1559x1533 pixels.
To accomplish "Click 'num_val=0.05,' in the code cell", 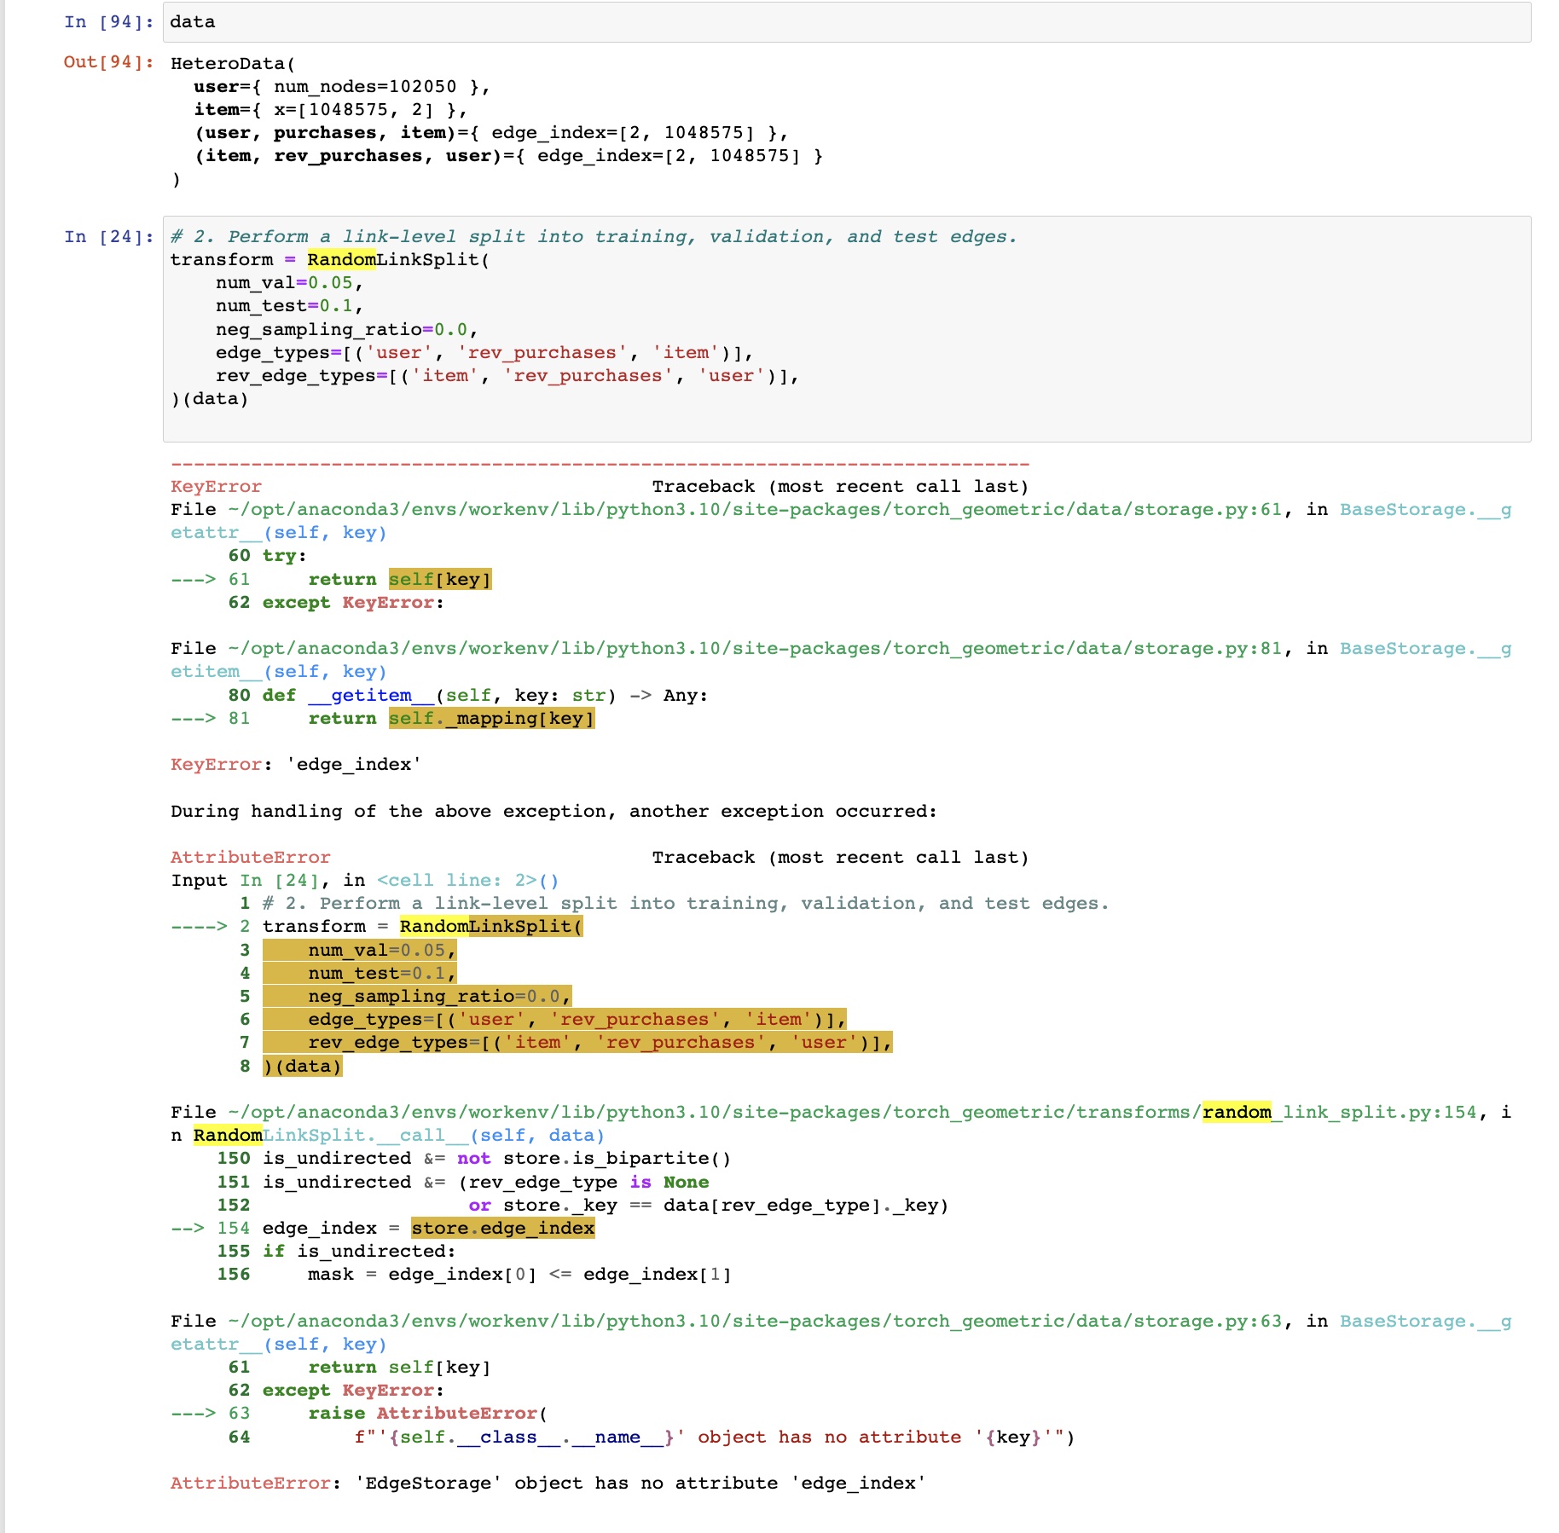I will [290, 282].
